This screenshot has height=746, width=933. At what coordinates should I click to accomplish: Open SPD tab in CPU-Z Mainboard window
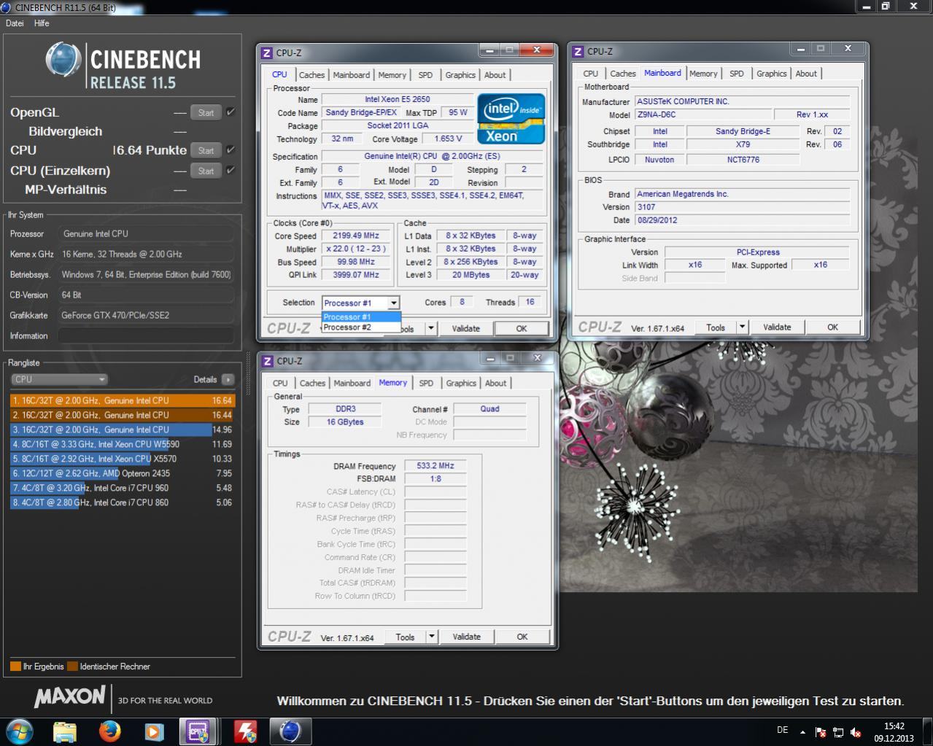pyautogui.click(x=737, y=74)
